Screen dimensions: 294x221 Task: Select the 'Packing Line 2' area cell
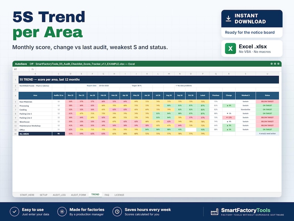tap(35, 118)
